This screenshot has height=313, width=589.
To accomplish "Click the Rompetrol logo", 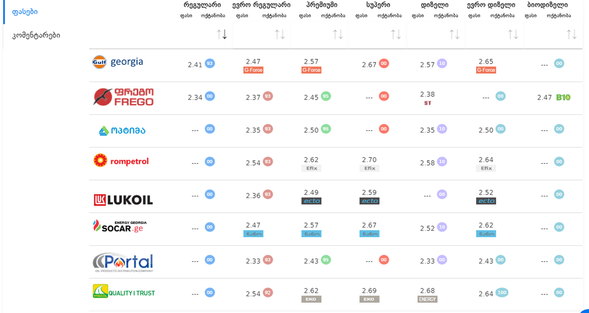I will (121, 161).
